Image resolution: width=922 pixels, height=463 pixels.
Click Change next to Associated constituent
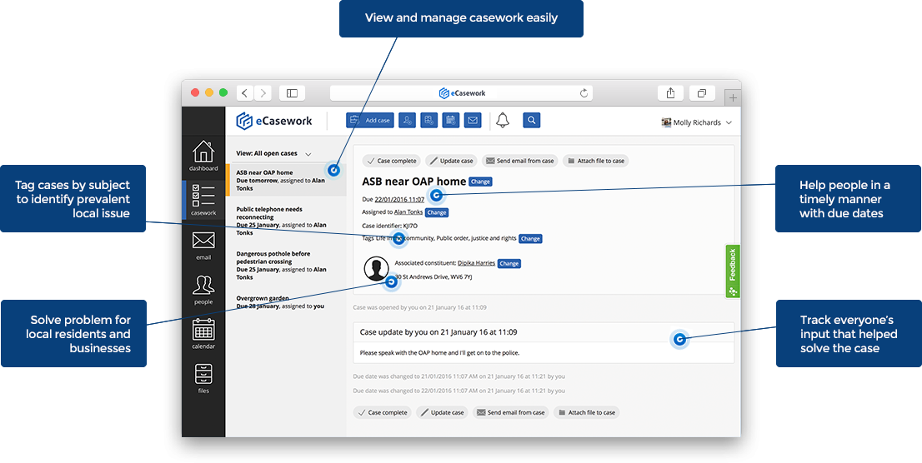[509, 263]
